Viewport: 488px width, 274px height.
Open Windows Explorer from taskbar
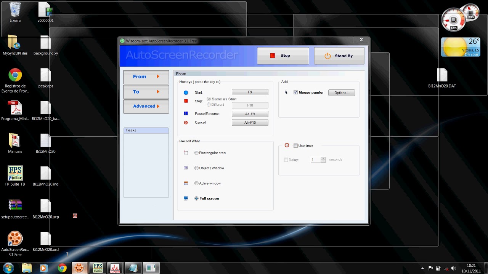click(26, 268)
